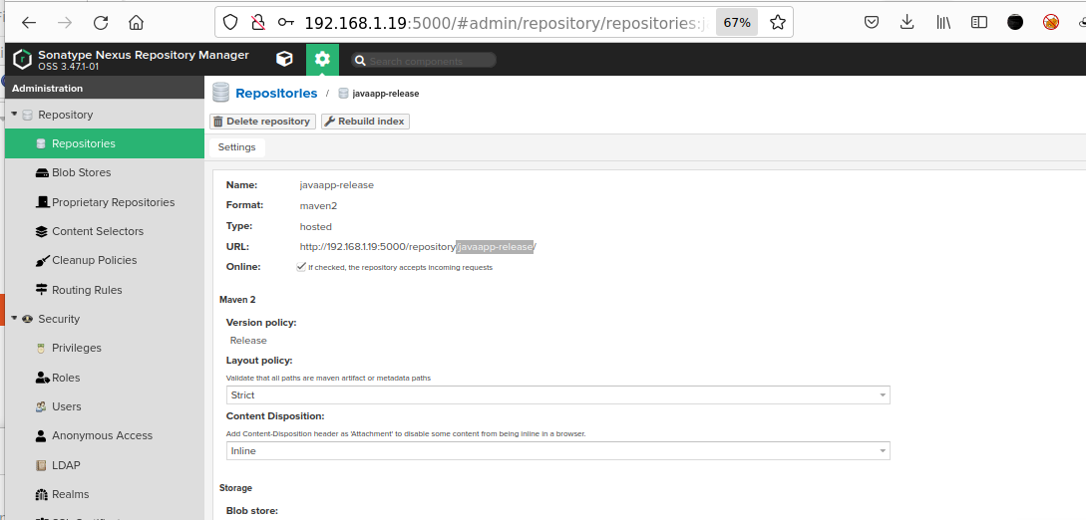Click the Cleanup Policies broom icon

coord(42,261)
